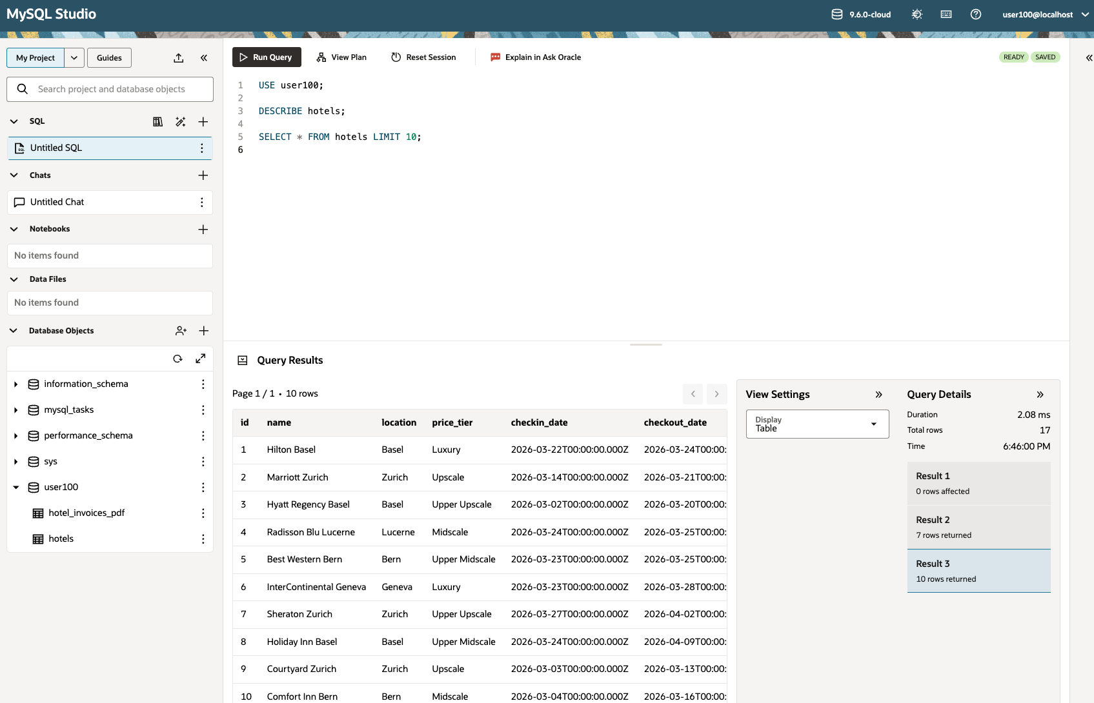This screenshot has height=703, width=1094.
Task: Collapse the Query Details panel
Action: pyautogui.click(x=1040, y=395)
